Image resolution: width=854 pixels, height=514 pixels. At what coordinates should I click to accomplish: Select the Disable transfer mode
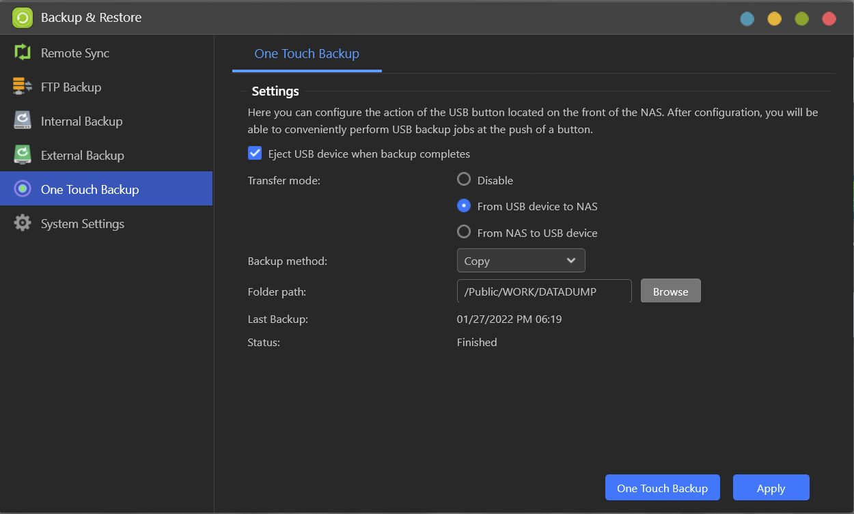464,180
